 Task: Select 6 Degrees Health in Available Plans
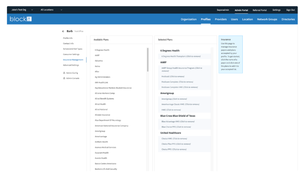pos(102,50)
